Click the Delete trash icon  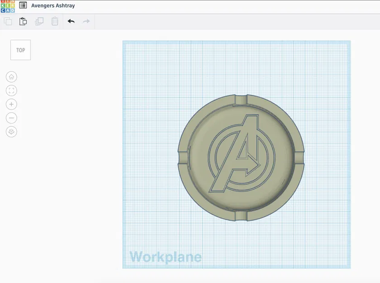54,21
